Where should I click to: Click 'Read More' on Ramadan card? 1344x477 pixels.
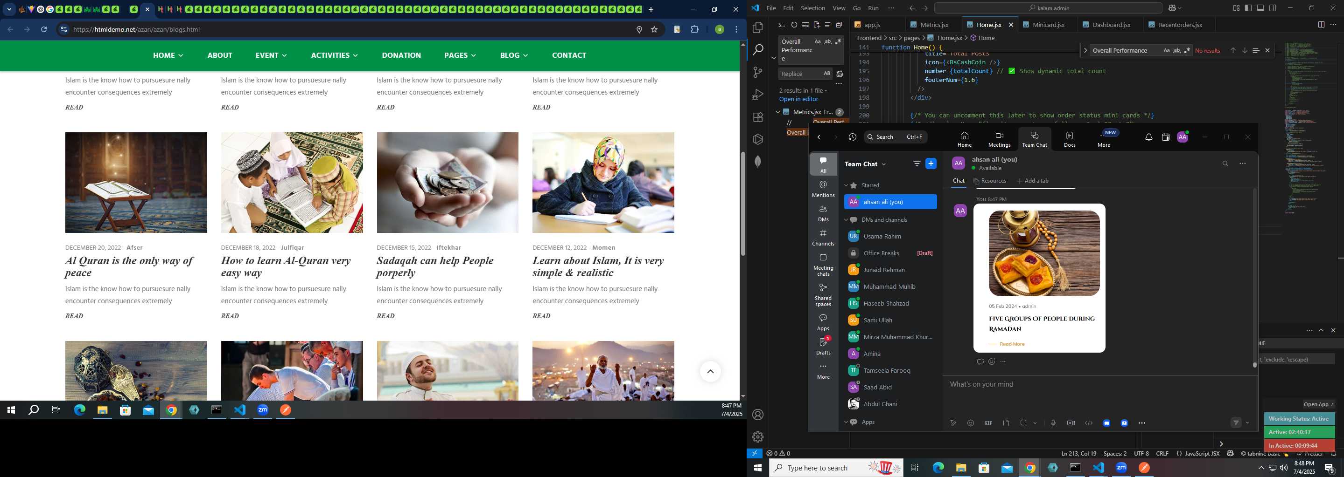(x=1012, y=344)
